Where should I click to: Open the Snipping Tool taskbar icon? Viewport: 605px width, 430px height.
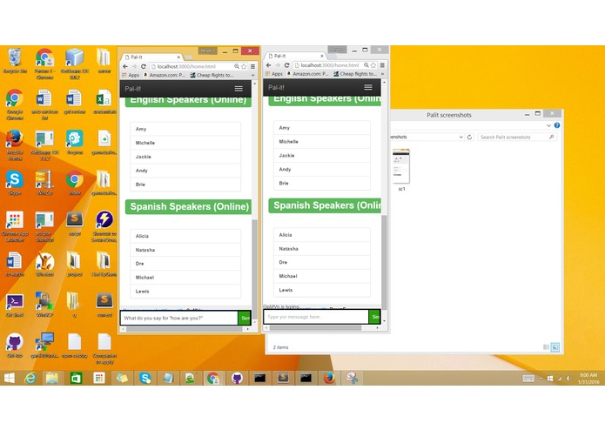352,378
